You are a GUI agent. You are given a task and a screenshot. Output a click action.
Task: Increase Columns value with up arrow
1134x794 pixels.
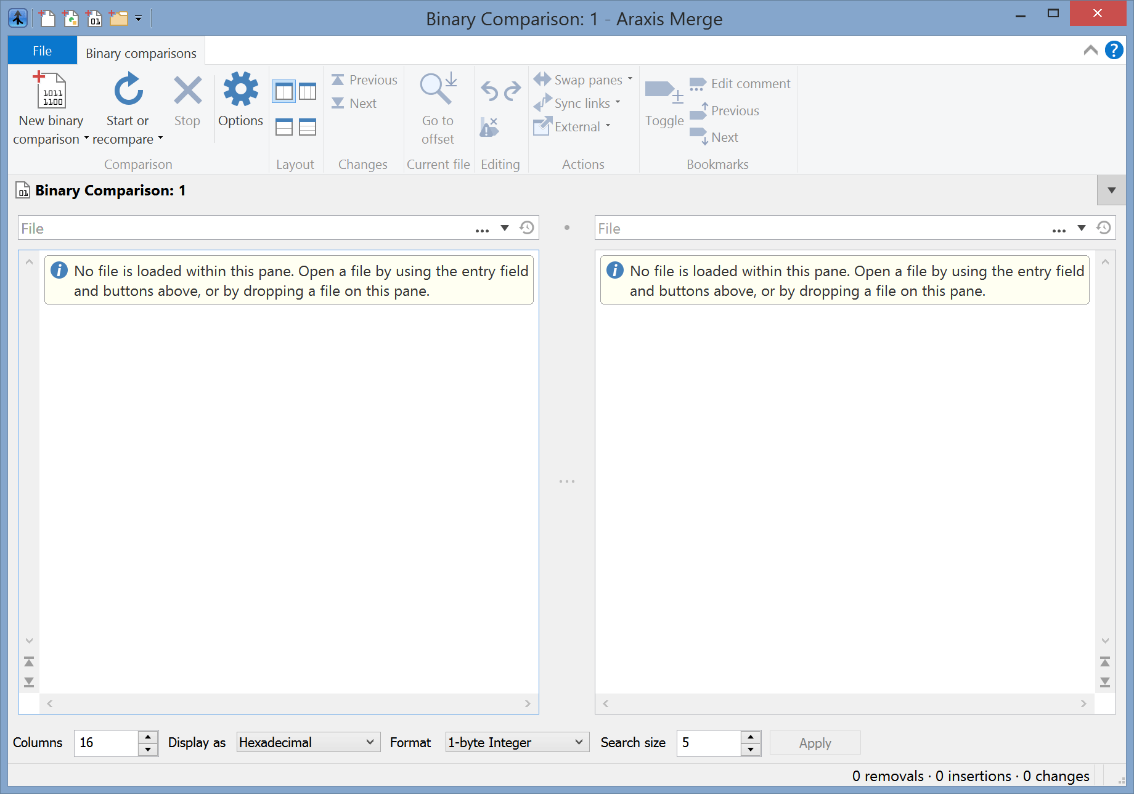click(148, 737)
